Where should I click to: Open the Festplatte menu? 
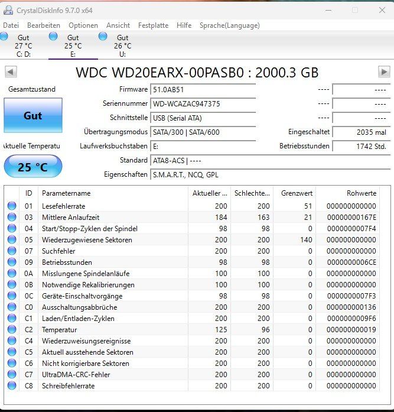point(154,25)
